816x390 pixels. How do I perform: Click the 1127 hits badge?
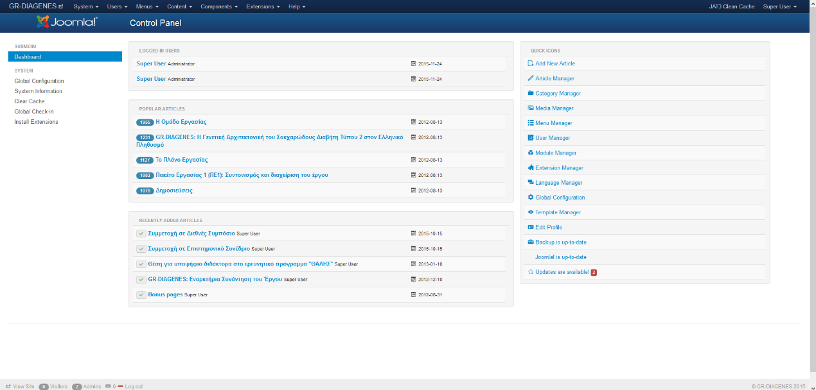tap(145, 160)
